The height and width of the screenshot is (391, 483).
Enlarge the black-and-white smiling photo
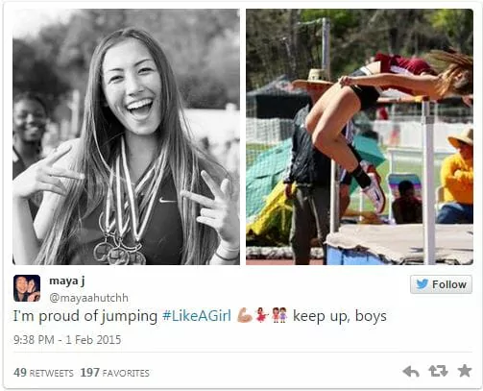click(126, 136)
